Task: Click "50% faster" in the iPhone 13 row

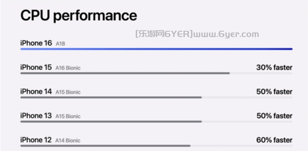Action: pos(274,116)
